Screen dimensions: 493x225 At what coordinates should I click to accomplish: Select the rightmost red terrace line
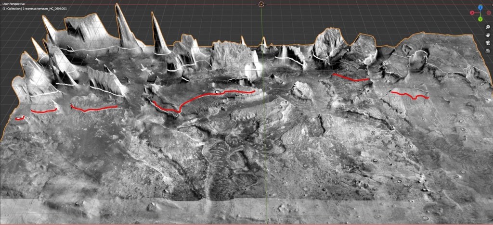(x=409, y=95)
